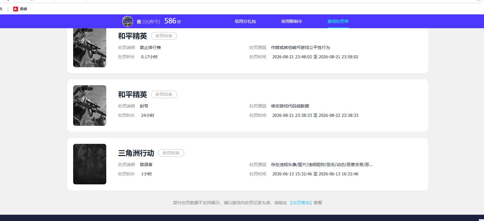Click the truncated reason 存在违规头像/图片
This screenshot has width=484, height=221.
pyautogui.click(x=322, y=165)
